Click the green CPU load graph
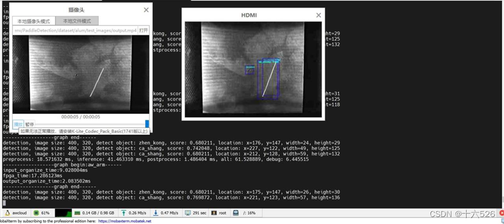This screenshot has width=504, height=224. tap(63, 213)
